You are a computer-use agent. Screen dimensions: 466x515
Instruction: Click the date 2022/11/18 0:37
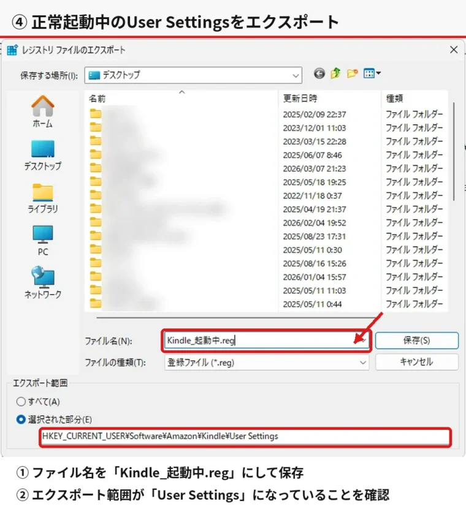tap(312, 196)
